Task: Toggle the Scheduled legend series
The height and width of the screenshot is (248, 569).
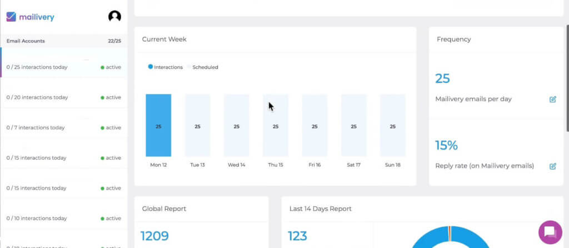Action: click(204, 67)
